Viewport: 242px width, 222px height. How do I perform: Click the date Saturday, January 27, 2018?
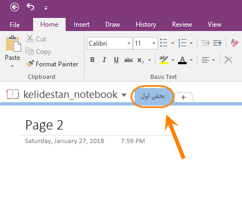pyautogui.click(x=65, y=141)
